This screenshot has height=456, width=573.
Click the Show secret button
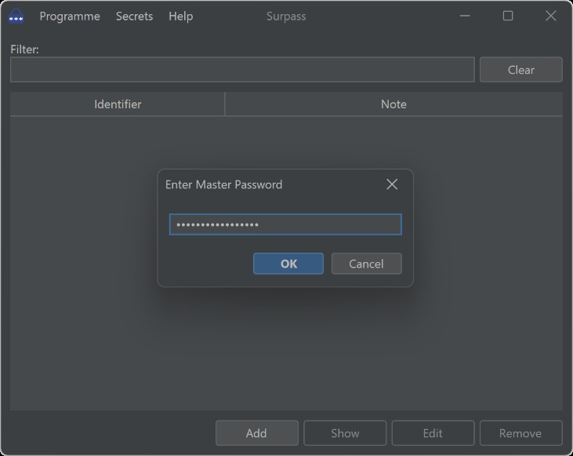[345, 433]
